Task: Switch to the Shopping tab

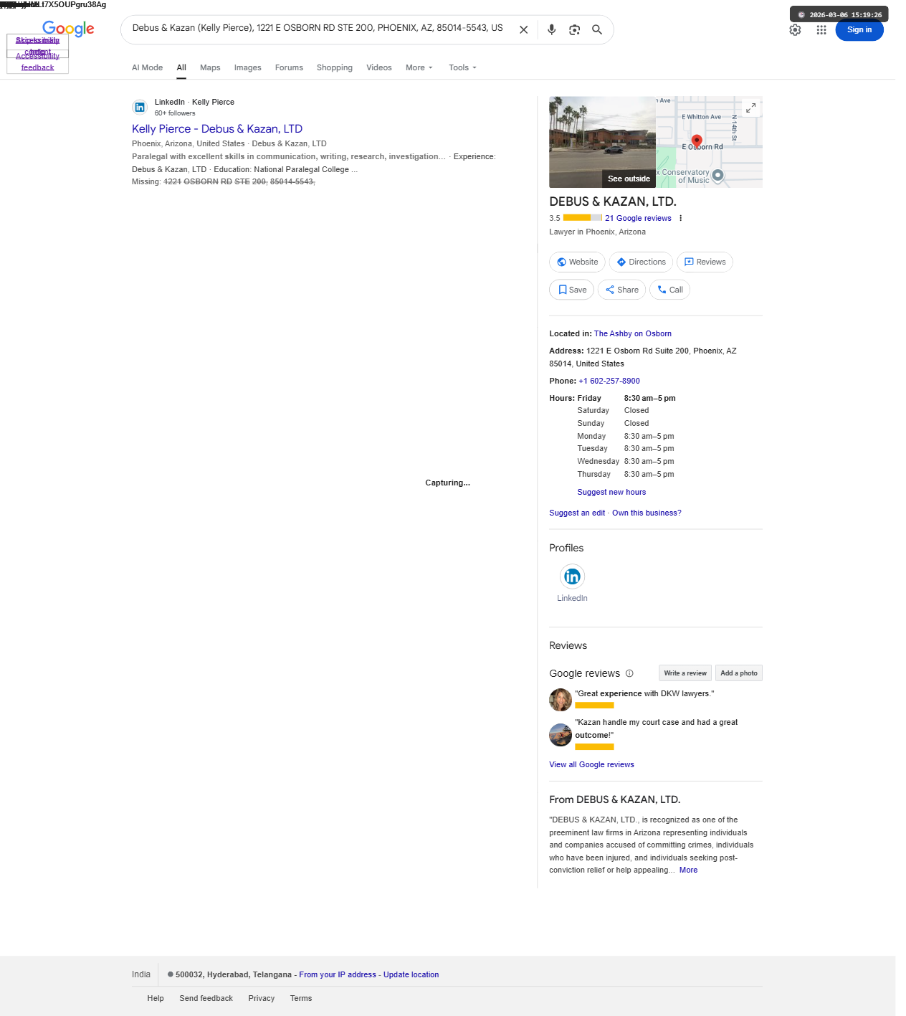Action: pyautogui.click(x=335, y=67)
